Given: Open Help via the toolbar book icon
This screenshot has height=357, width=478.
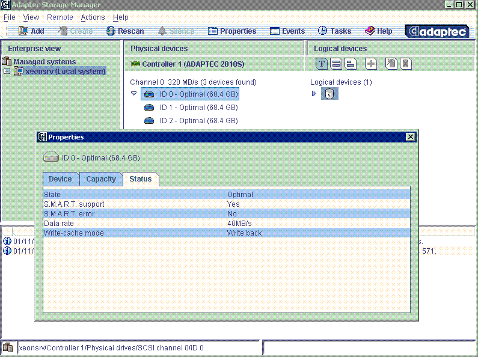Looking at the screenshot, I should coord(370,31).
